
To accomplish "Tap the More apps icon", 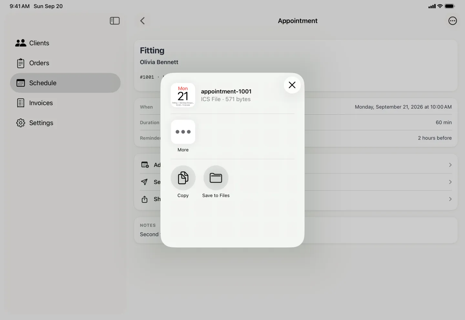I will click(183, 132).
